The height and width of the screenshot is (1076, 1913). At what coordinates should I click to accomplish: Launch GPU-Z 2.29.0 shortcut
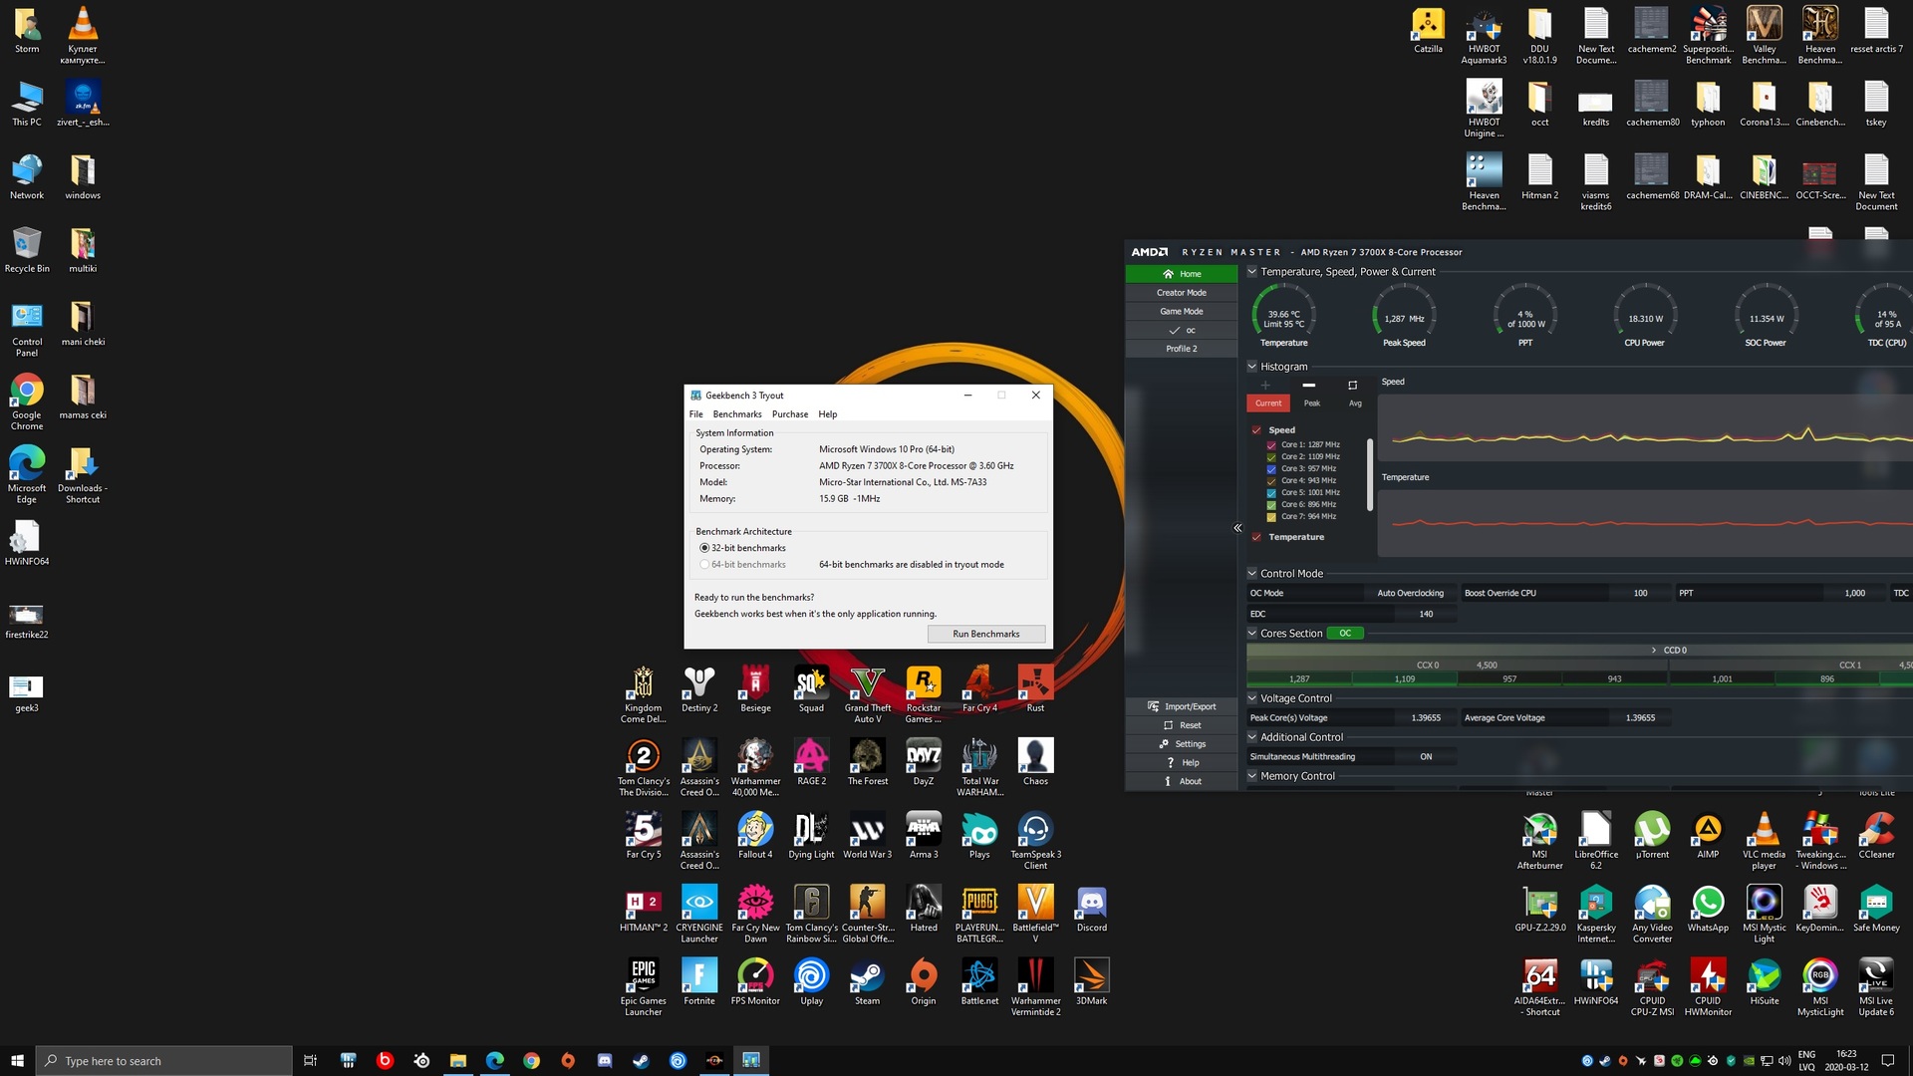click(x=1540, y=909)
